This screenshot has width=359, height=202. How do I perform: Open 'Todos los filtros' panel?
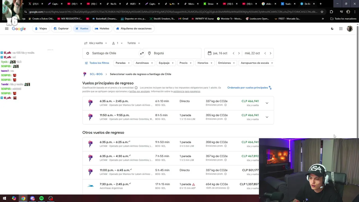pyautogui.click(x=97, y=63)
